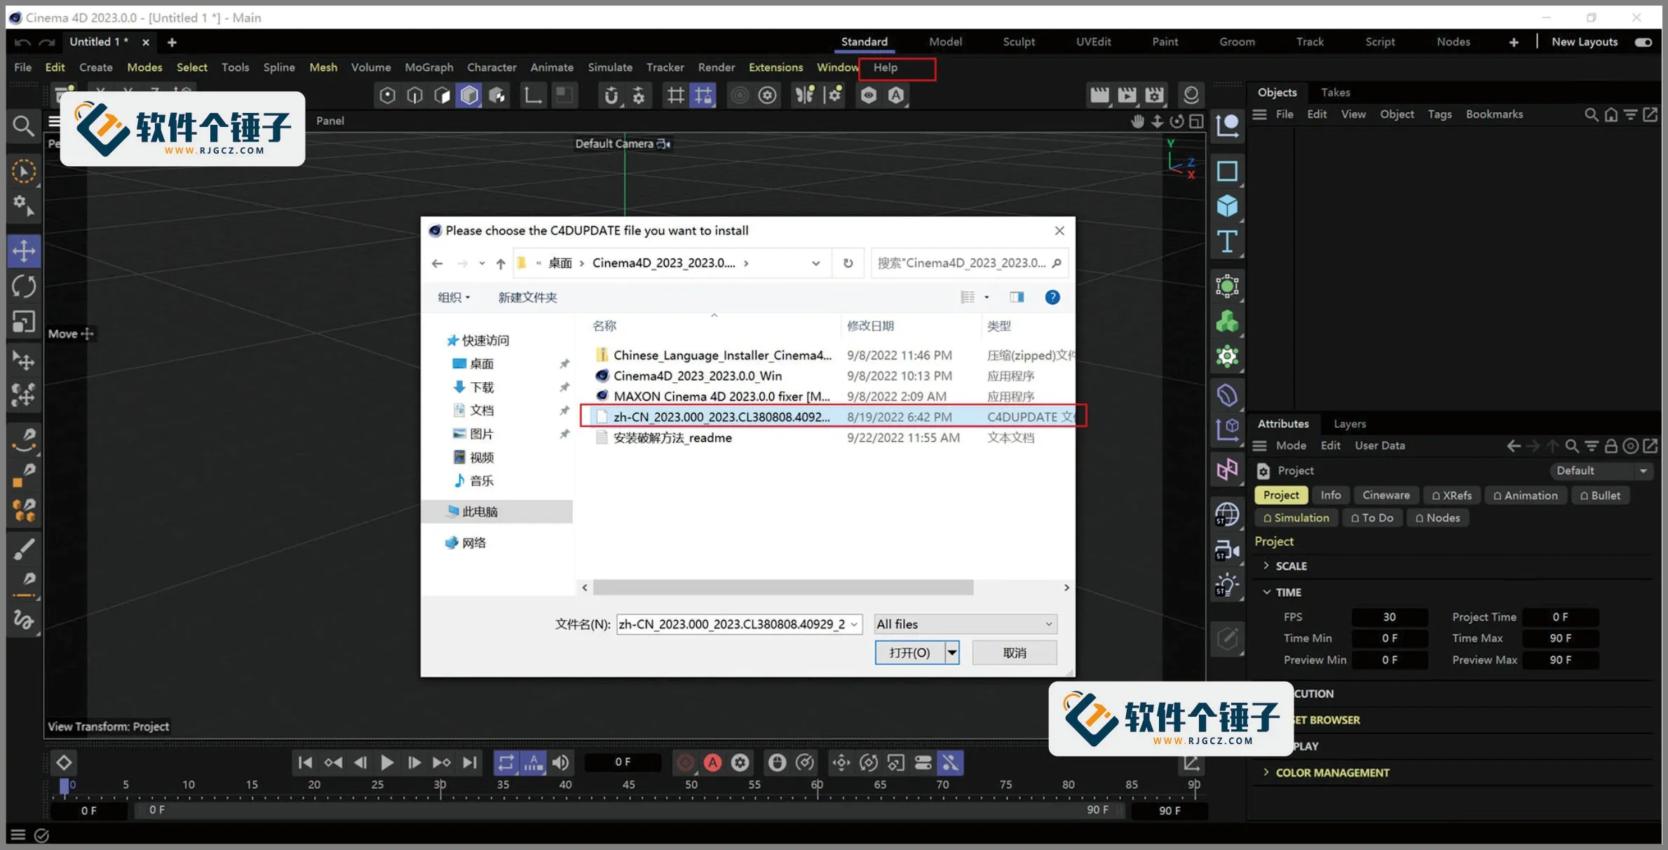Expand the SCALE section
1668x850 pixels.
(x=1266, y=565)
